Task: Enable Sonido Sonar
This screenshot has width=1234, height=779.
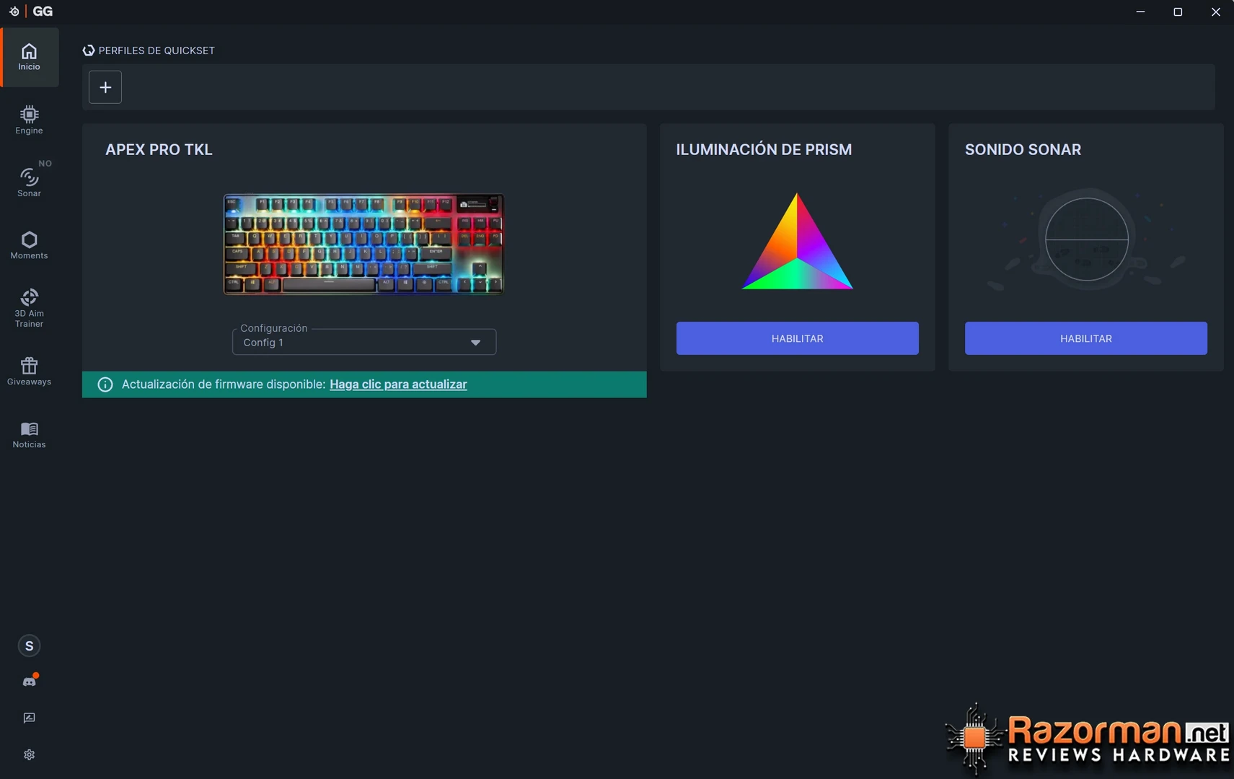Action: click(x=1085, y=338)
